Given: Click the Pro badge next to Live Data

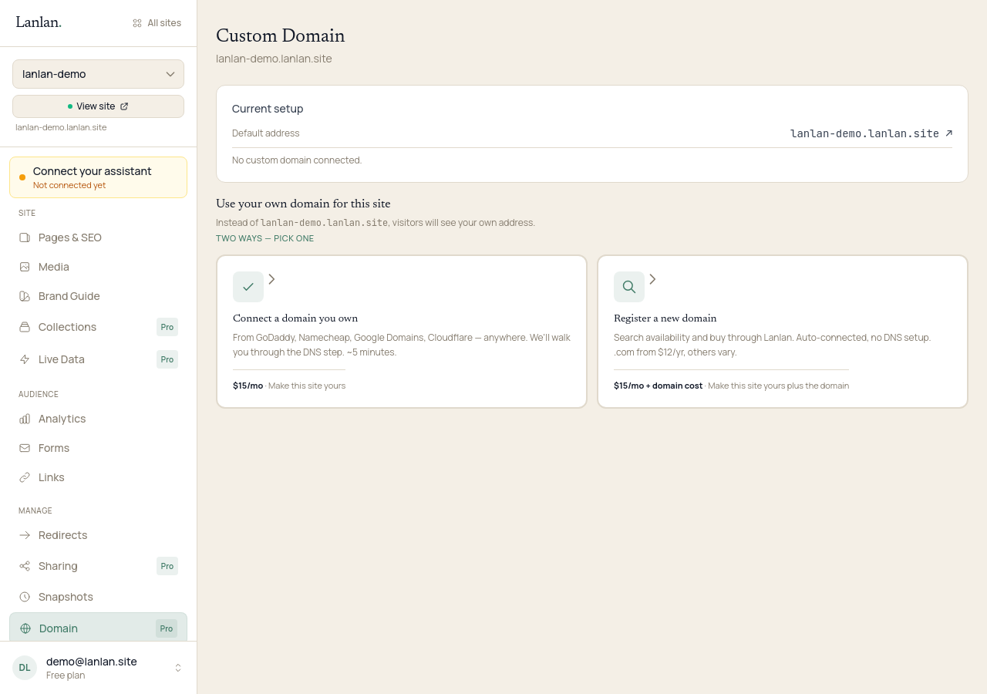Looking at the screenshot, I should coord(167,359).
